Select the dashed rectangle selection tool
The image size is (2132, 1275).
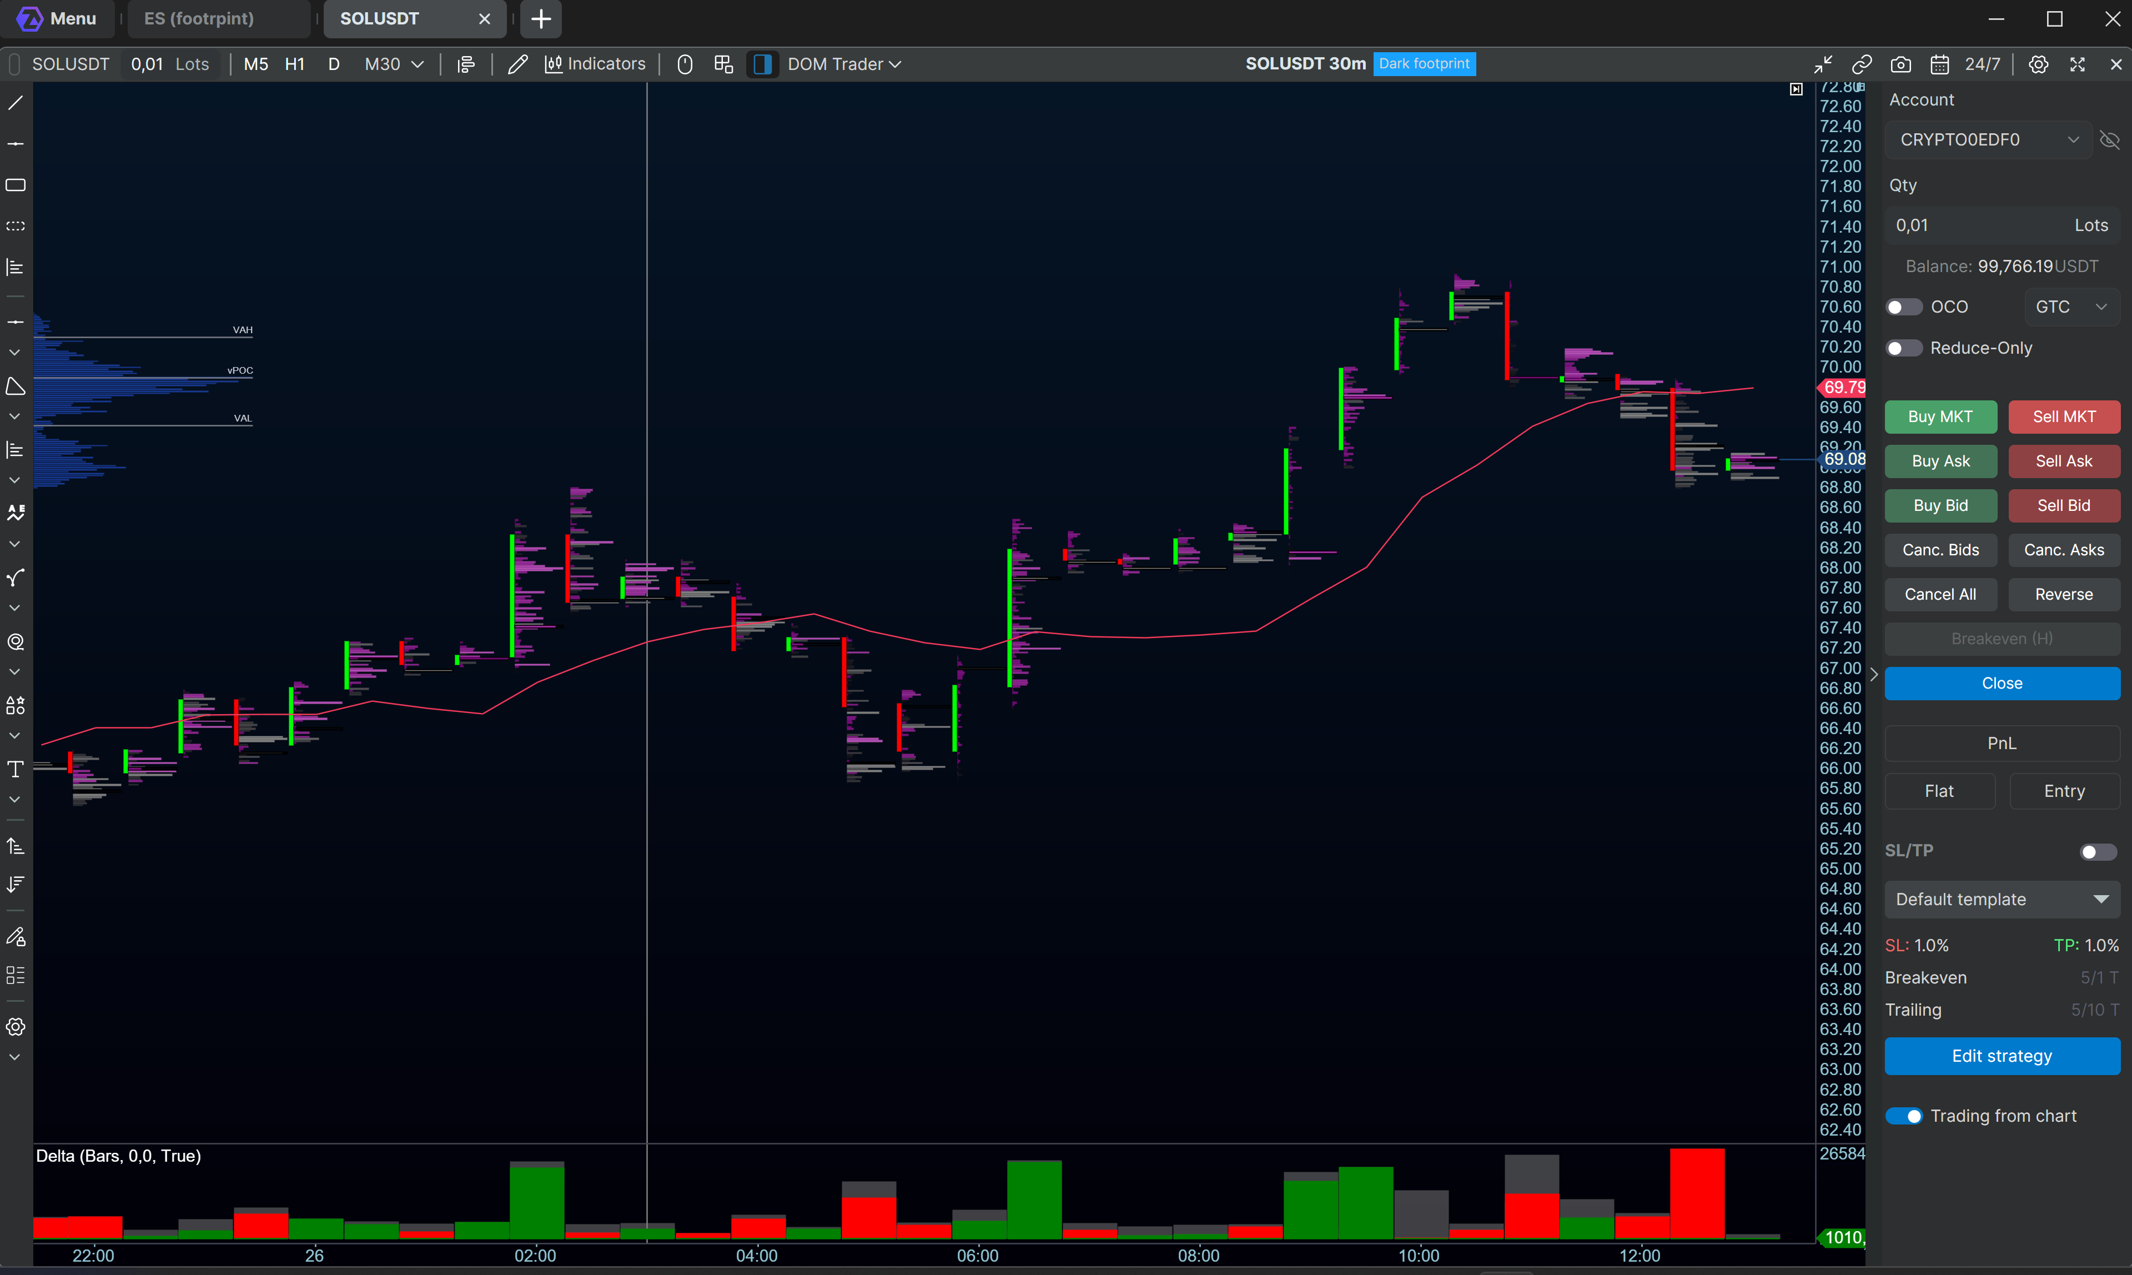tap(16, 226)
